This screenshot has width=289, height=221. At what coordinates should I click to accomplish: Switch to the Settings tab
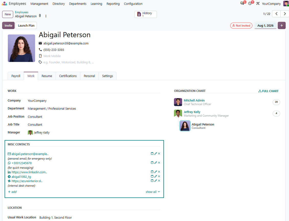pos(107,76)
